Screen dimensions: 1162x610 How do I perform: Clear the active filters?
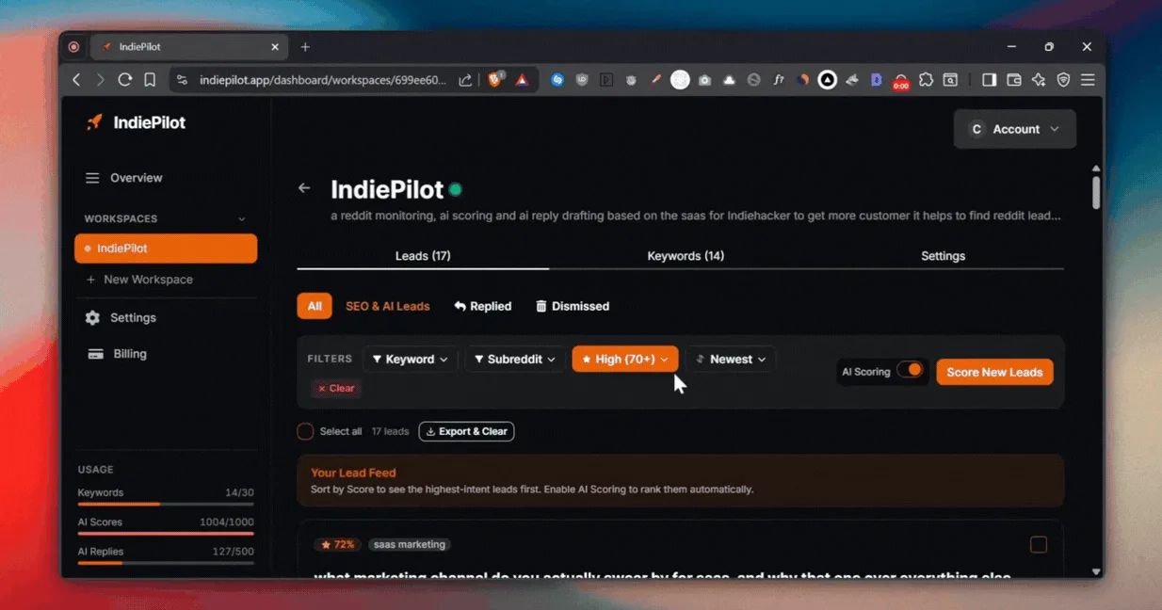point(336,388)
